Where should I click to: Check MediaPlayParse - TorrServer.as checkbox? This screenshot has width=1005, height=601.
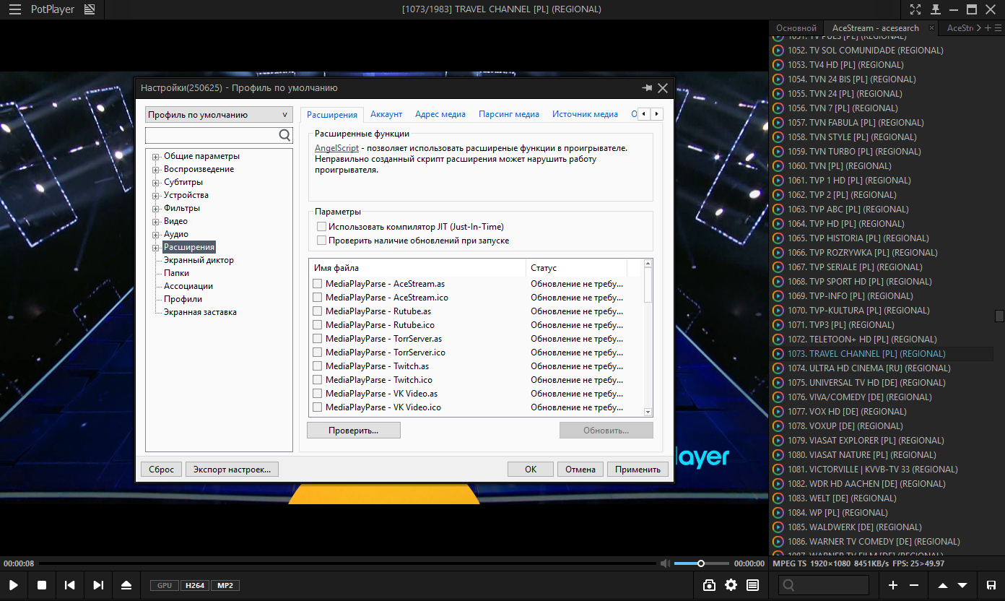point(318,339)
